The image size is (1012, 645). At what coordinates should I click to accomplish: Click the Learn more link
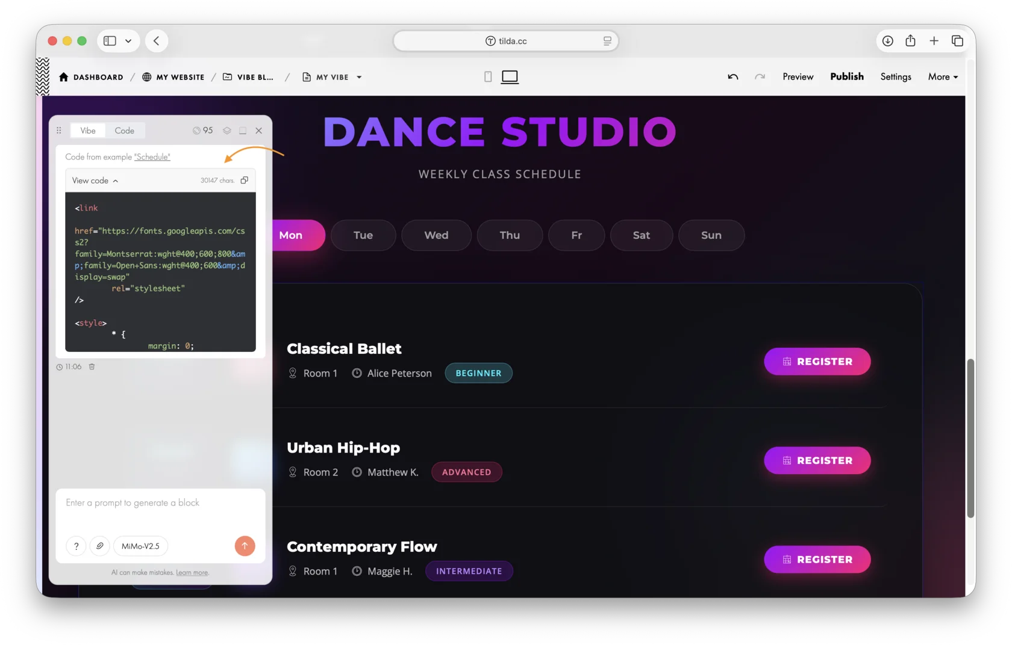tap(192, 573)
